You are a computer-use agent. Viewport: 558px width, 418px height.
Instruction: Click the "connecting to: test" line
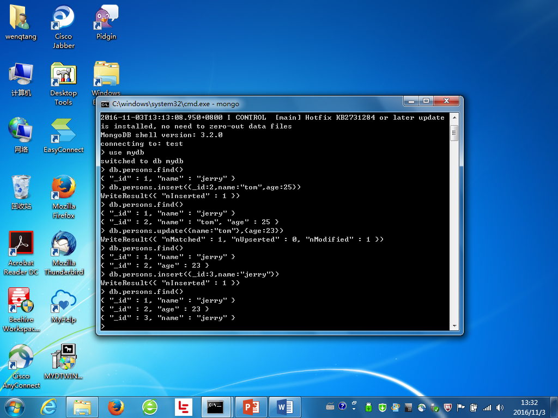pos(142,144)
